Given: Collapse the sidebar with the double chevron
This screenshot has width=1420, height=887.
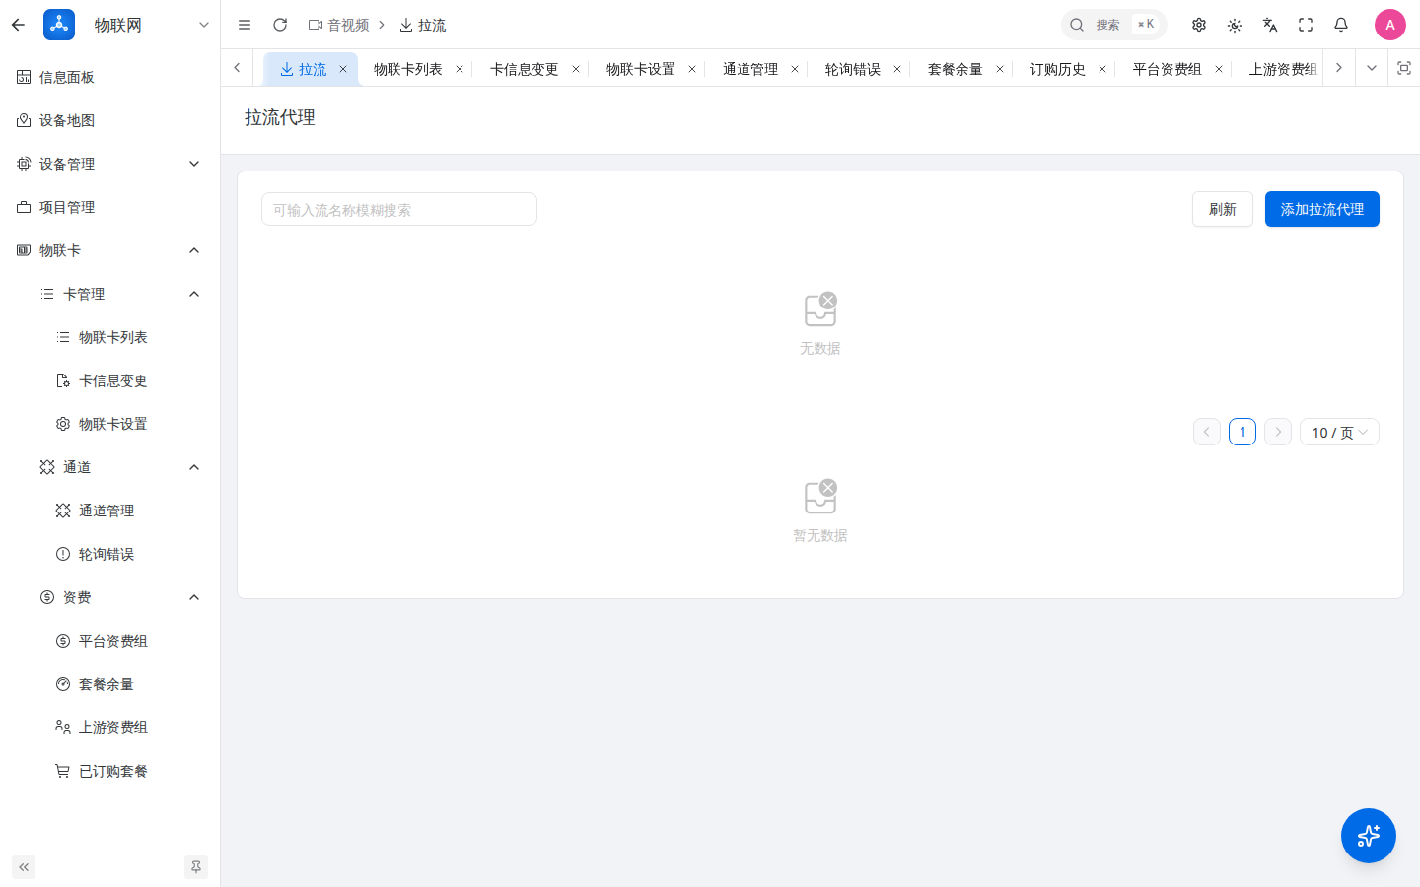Looking at the screenshot, I should (24, 867).
